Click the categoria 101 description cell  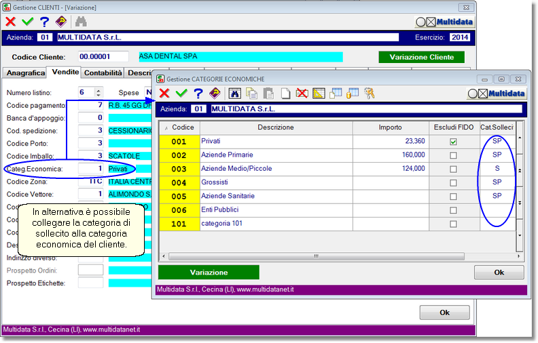(x=276, y=224)
